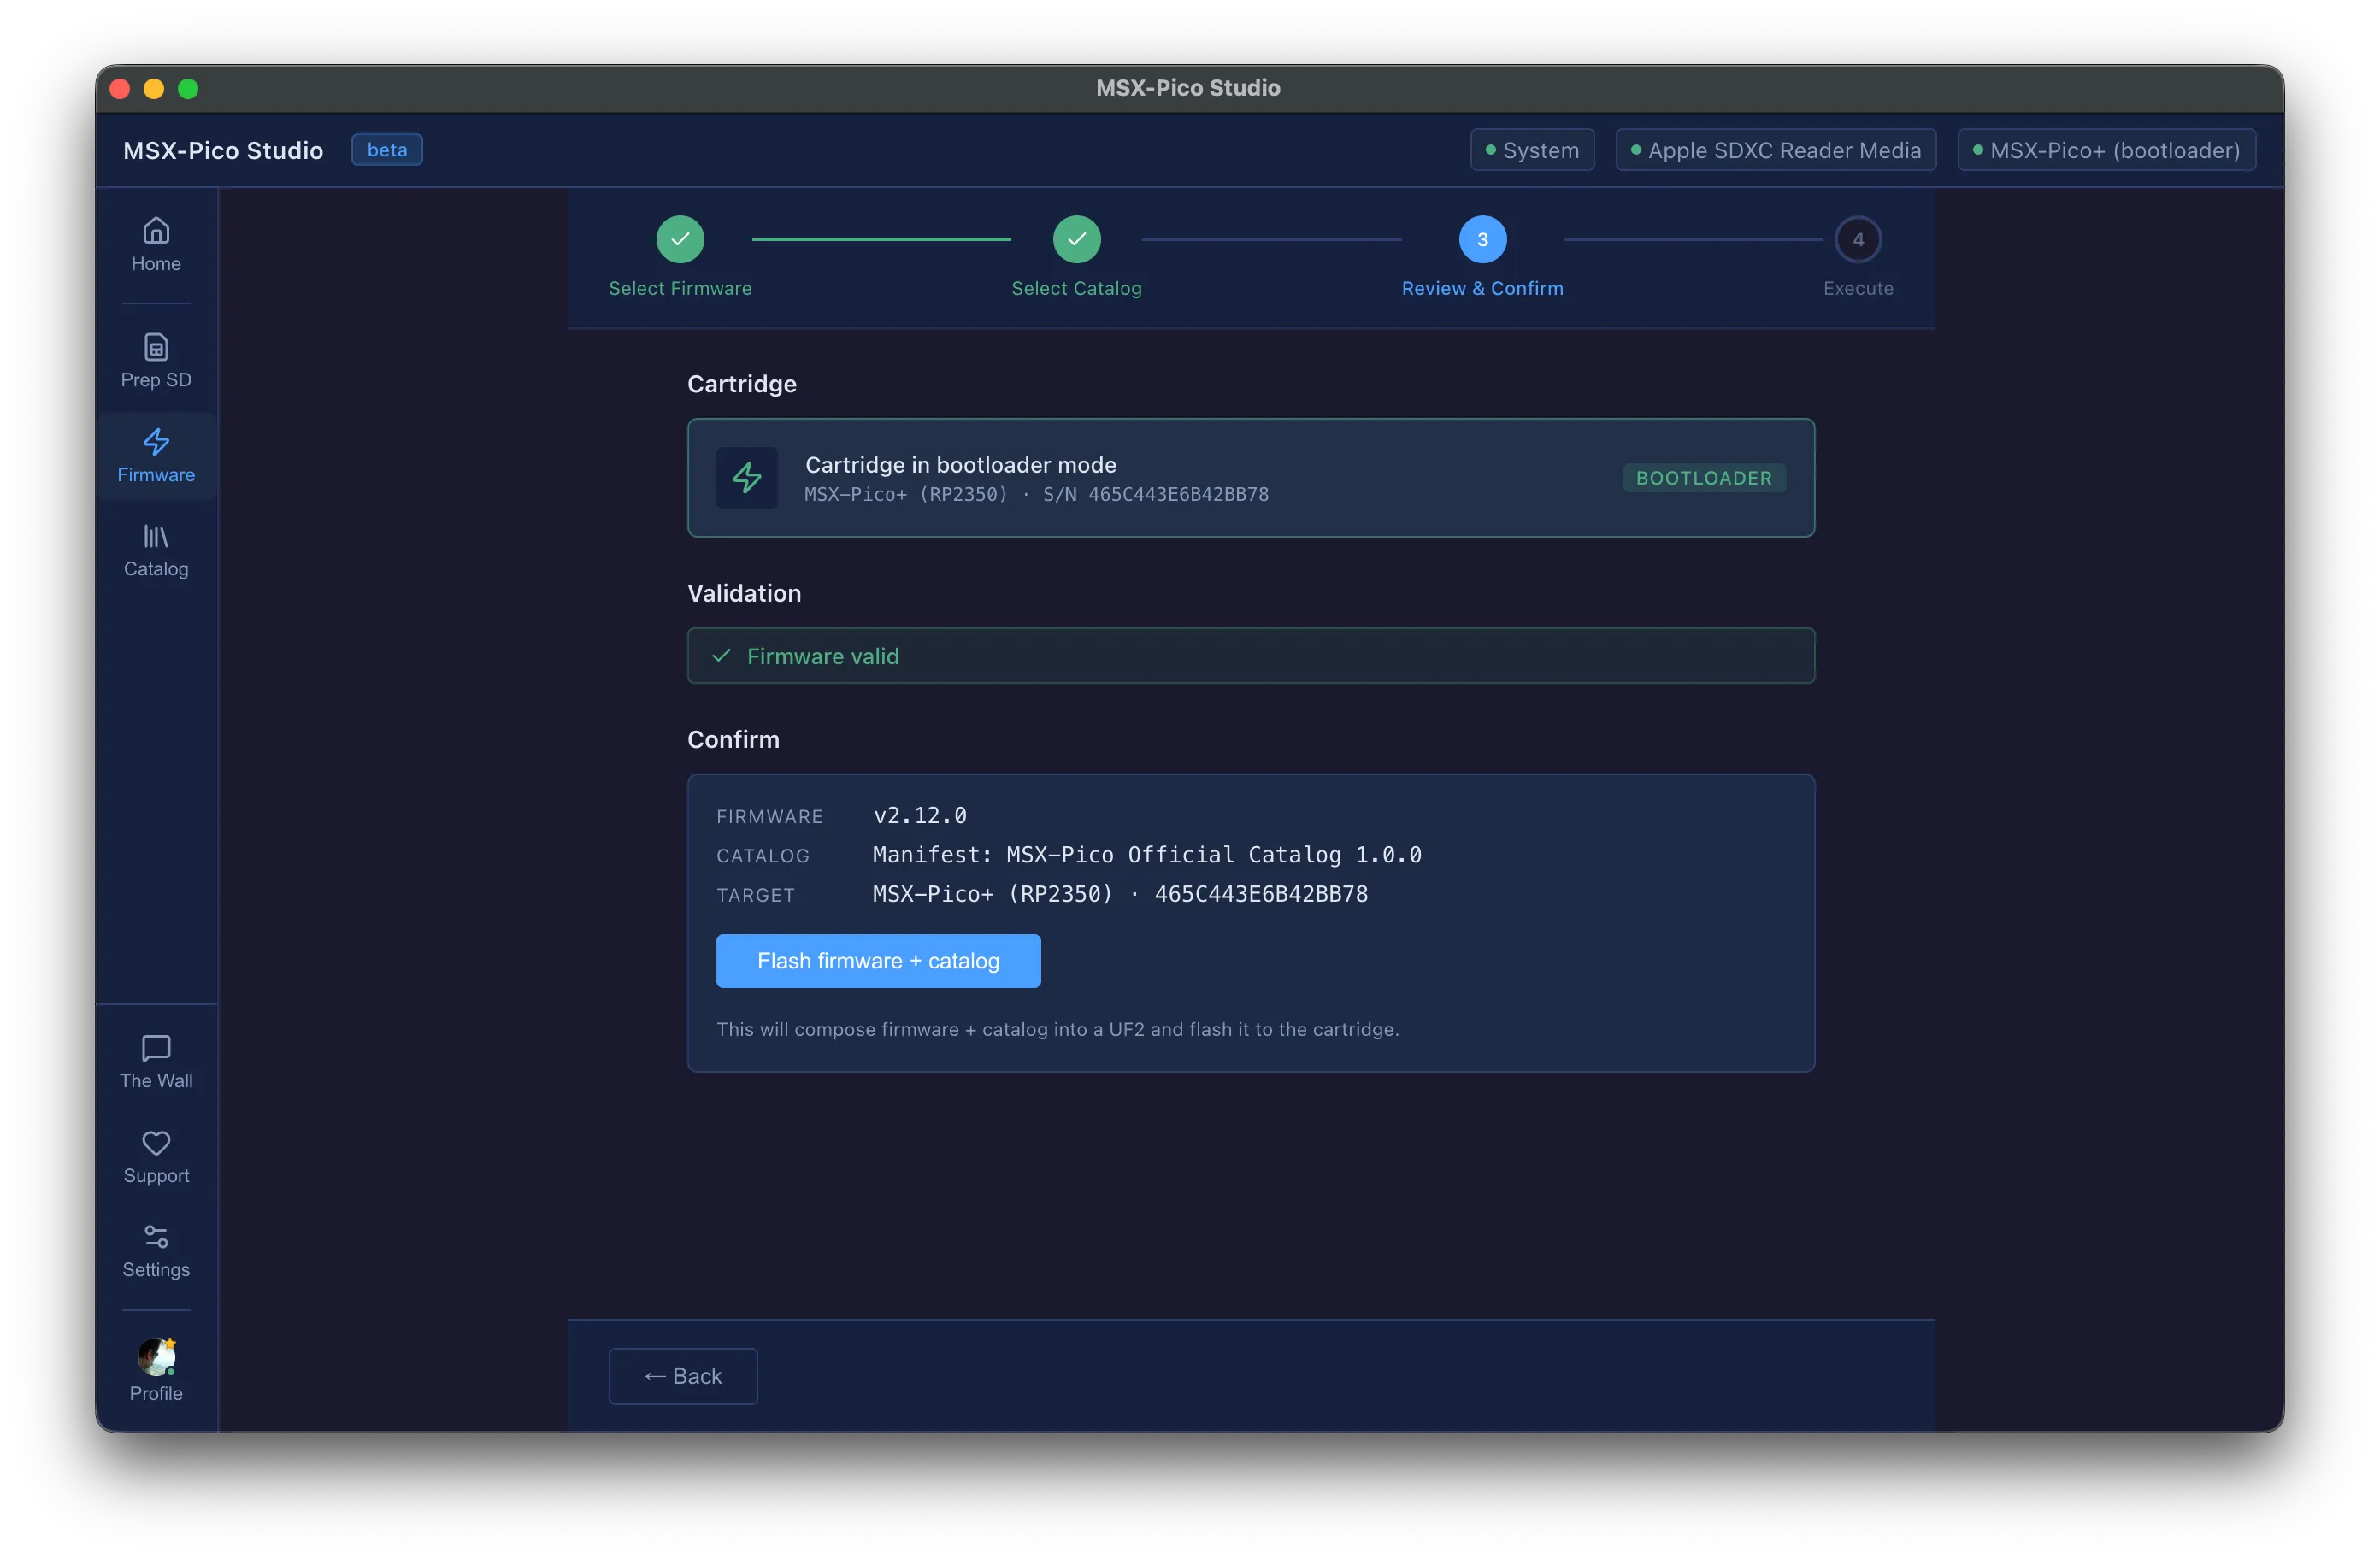The image size is (2380, 1559).
Task: Go back with the Back button
Action: 683,1376
